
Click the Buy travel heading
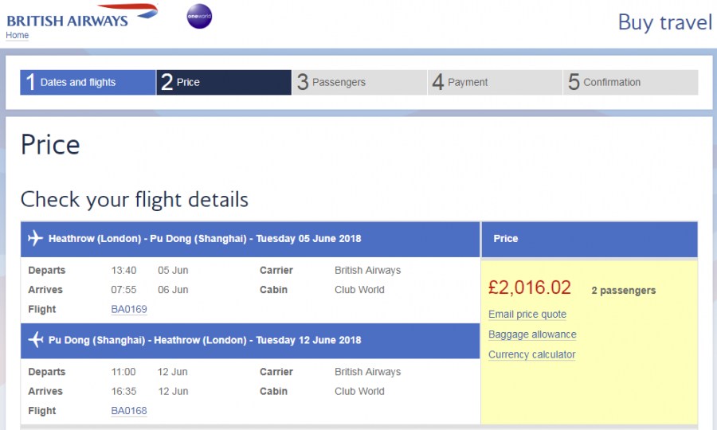pos(664,22)
